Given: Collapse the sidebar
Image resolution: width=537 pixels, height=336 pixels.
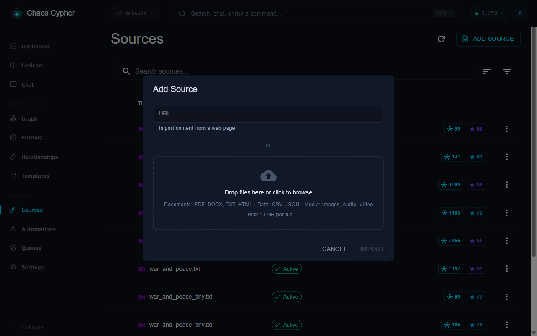Looking at the screenshot, I should coord(28,327).
